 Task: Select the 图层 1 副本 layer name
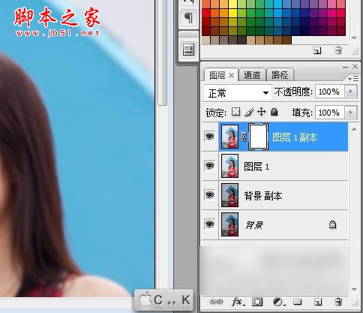point(295,137)
